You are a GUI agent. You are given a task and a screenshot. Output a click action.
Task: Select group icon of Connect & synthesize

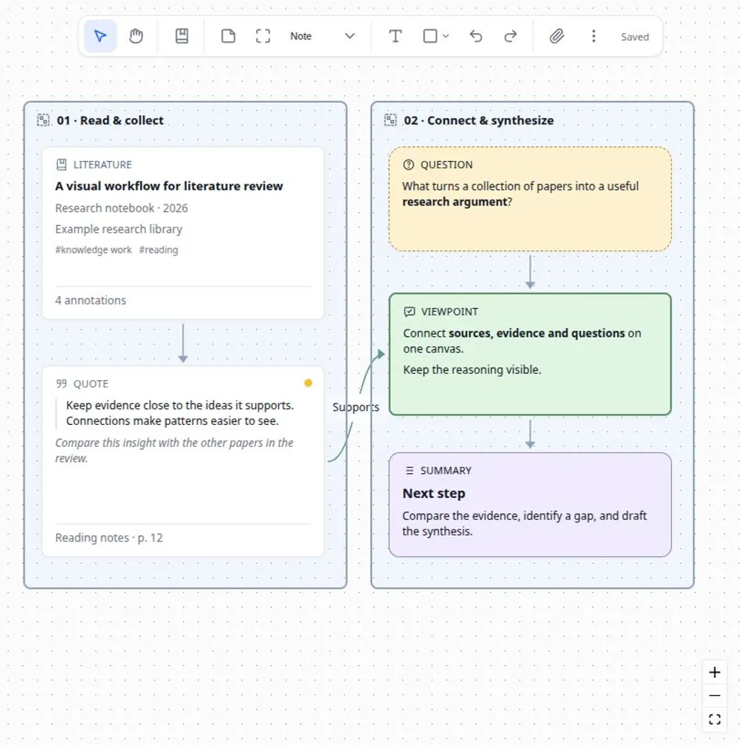point(391,120)
